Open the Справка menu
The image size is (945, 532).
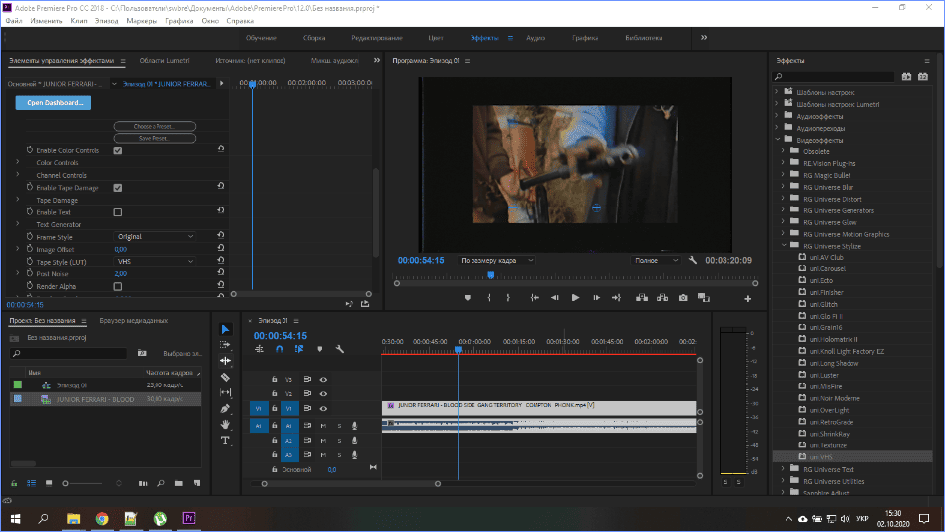click(240, 21)
